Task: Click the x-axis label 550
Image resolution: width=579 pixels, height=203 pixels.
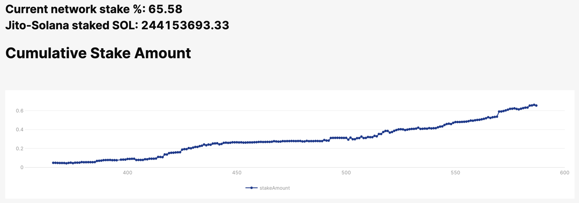Action: click(455, 173)
